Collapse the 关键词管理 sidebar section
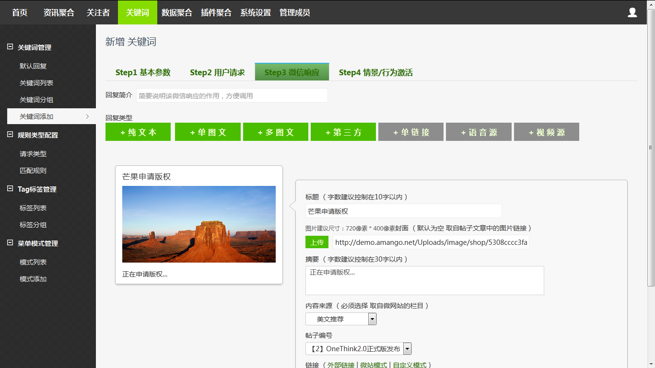This screenshot has width=655, height=368. 10,47
